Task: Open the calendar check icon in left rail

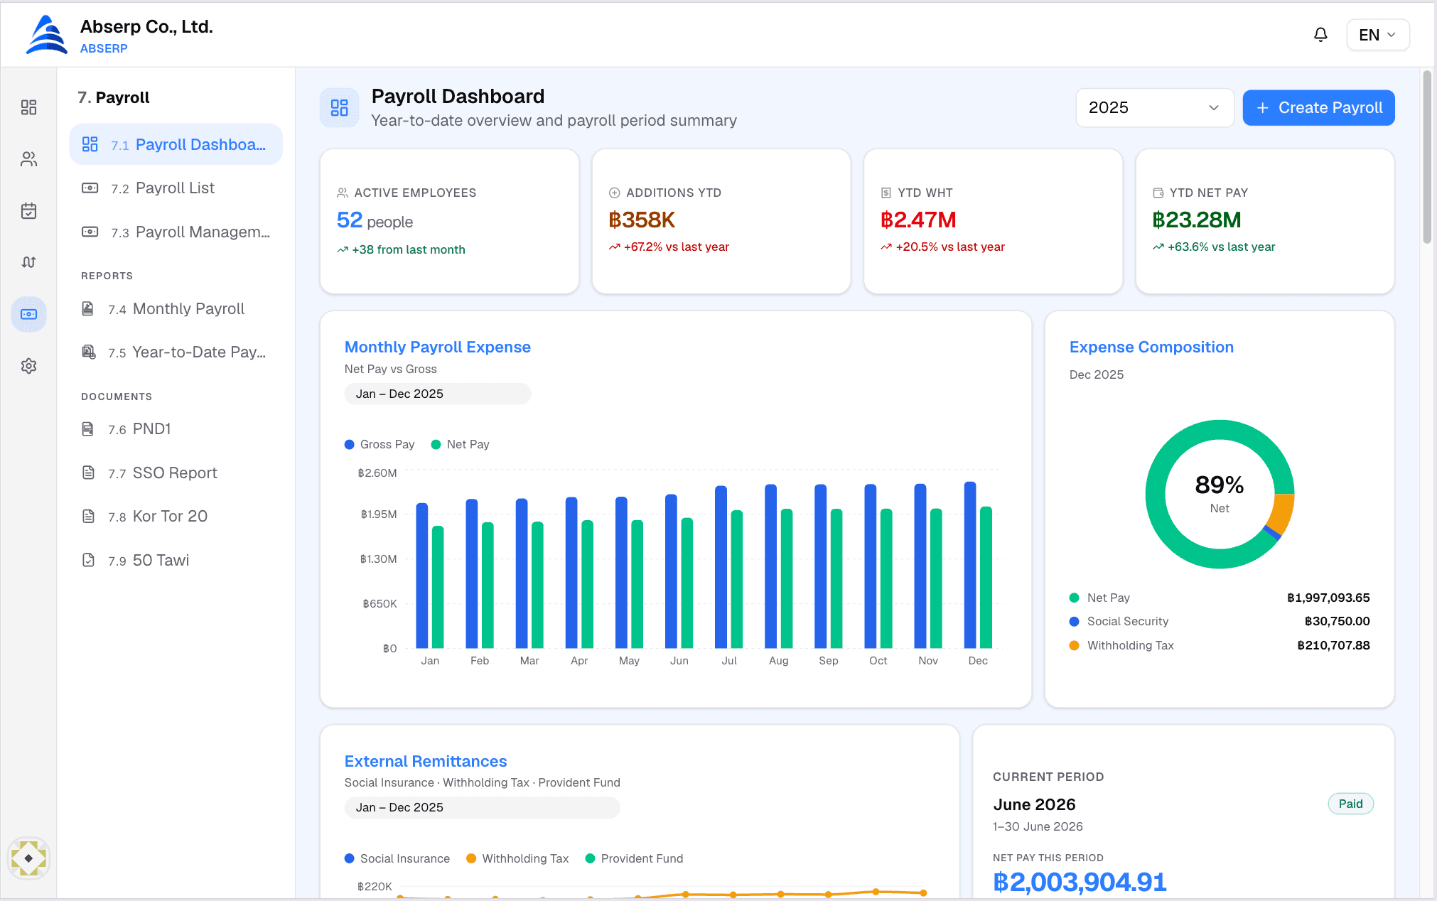Action: click(28, 211)
